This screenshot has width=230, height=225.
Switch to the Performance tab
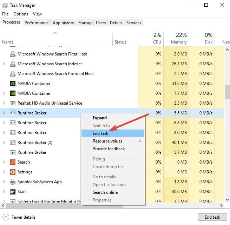pos(37,23)
